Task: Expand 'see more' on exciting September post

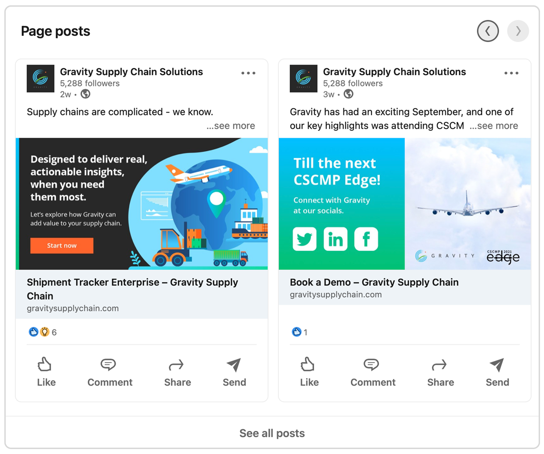Action: click(494, 126)
